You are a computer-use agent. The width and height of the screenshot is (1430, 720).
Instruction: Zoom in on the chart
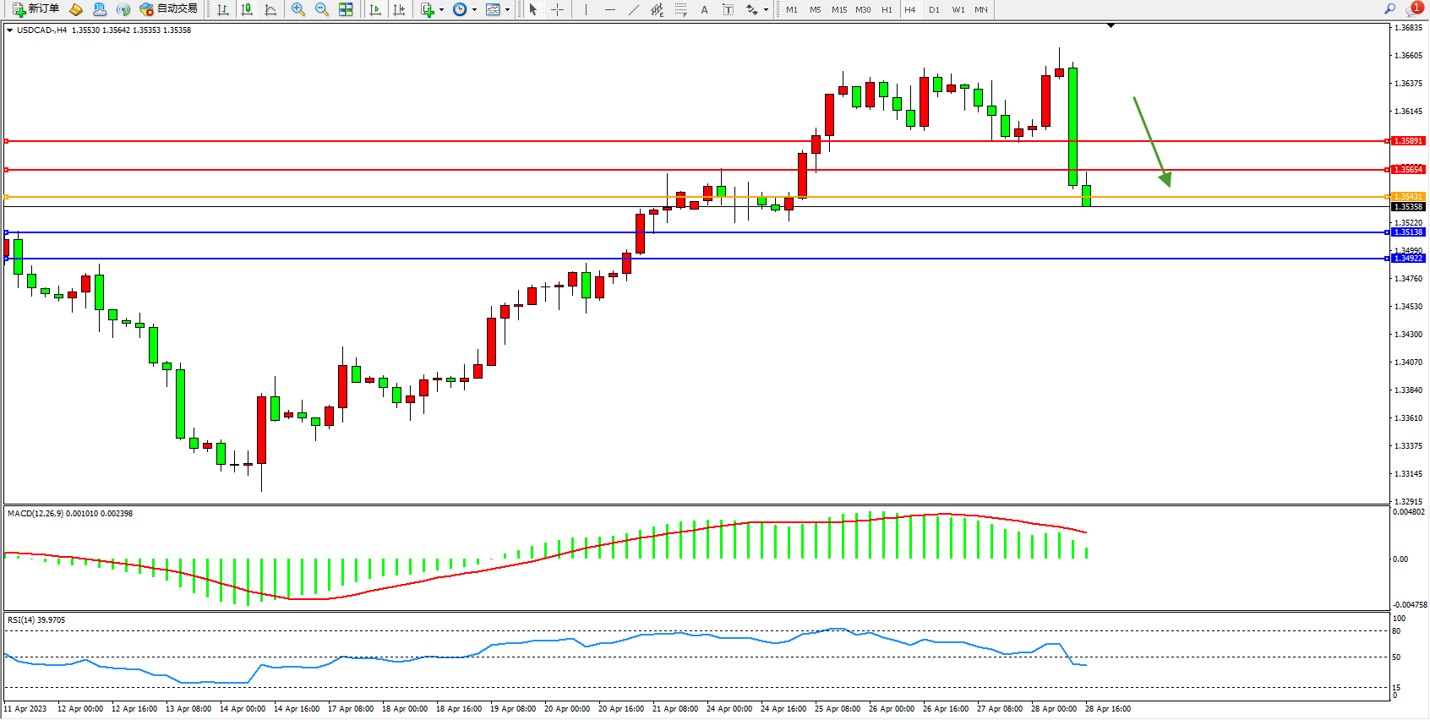point(298,9)
